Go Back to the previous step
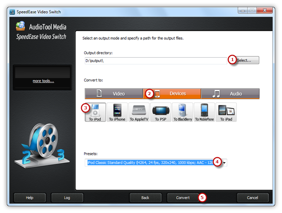The height and width of the screenshot is (213, 282). (x=145, y=198)
